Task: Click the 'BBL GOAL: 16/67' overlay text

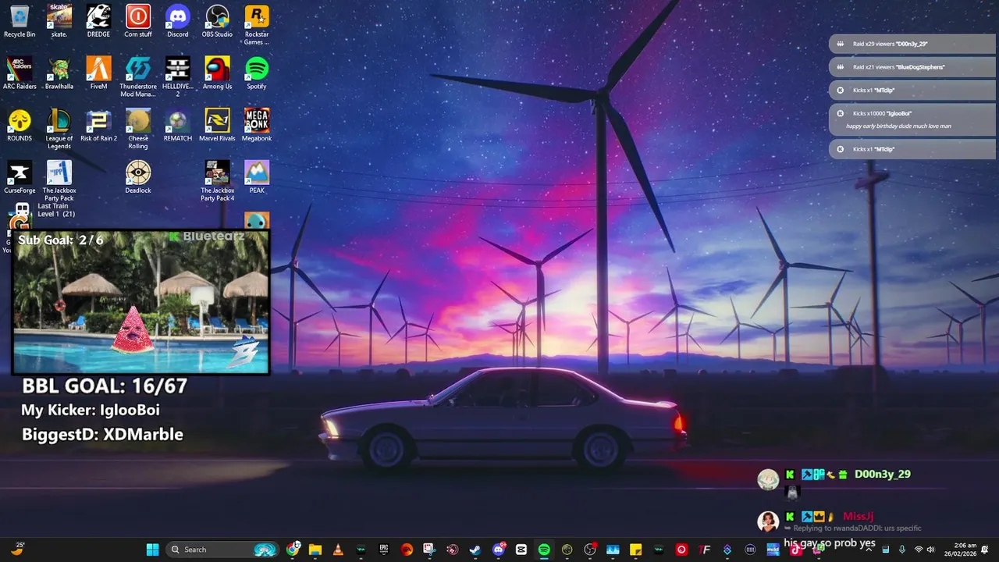Action: [105, 386]
